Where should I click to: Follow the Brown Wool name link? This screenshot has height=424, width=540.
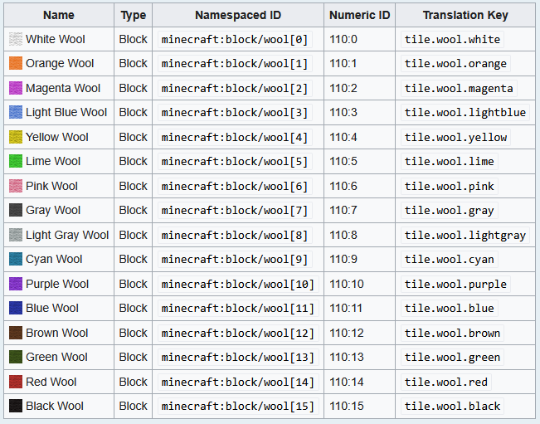coord(56,333)
